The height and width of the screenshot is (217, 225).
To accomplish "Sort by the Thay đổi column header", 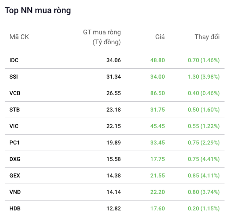I will [x=207, y=37].
